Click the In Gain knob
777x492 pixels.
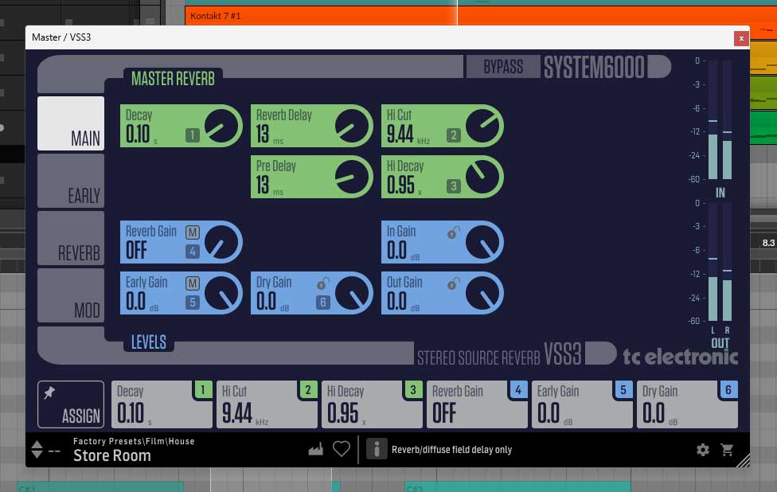(x=482, y=242)
